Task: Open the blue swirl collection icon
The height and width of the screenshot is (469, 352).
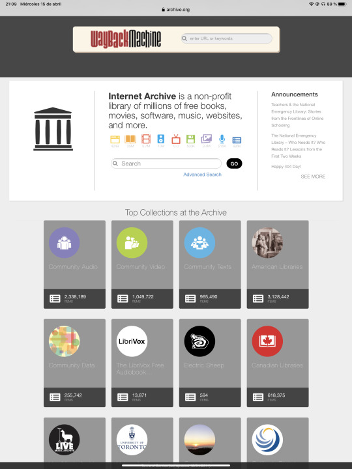Action: 267,440
